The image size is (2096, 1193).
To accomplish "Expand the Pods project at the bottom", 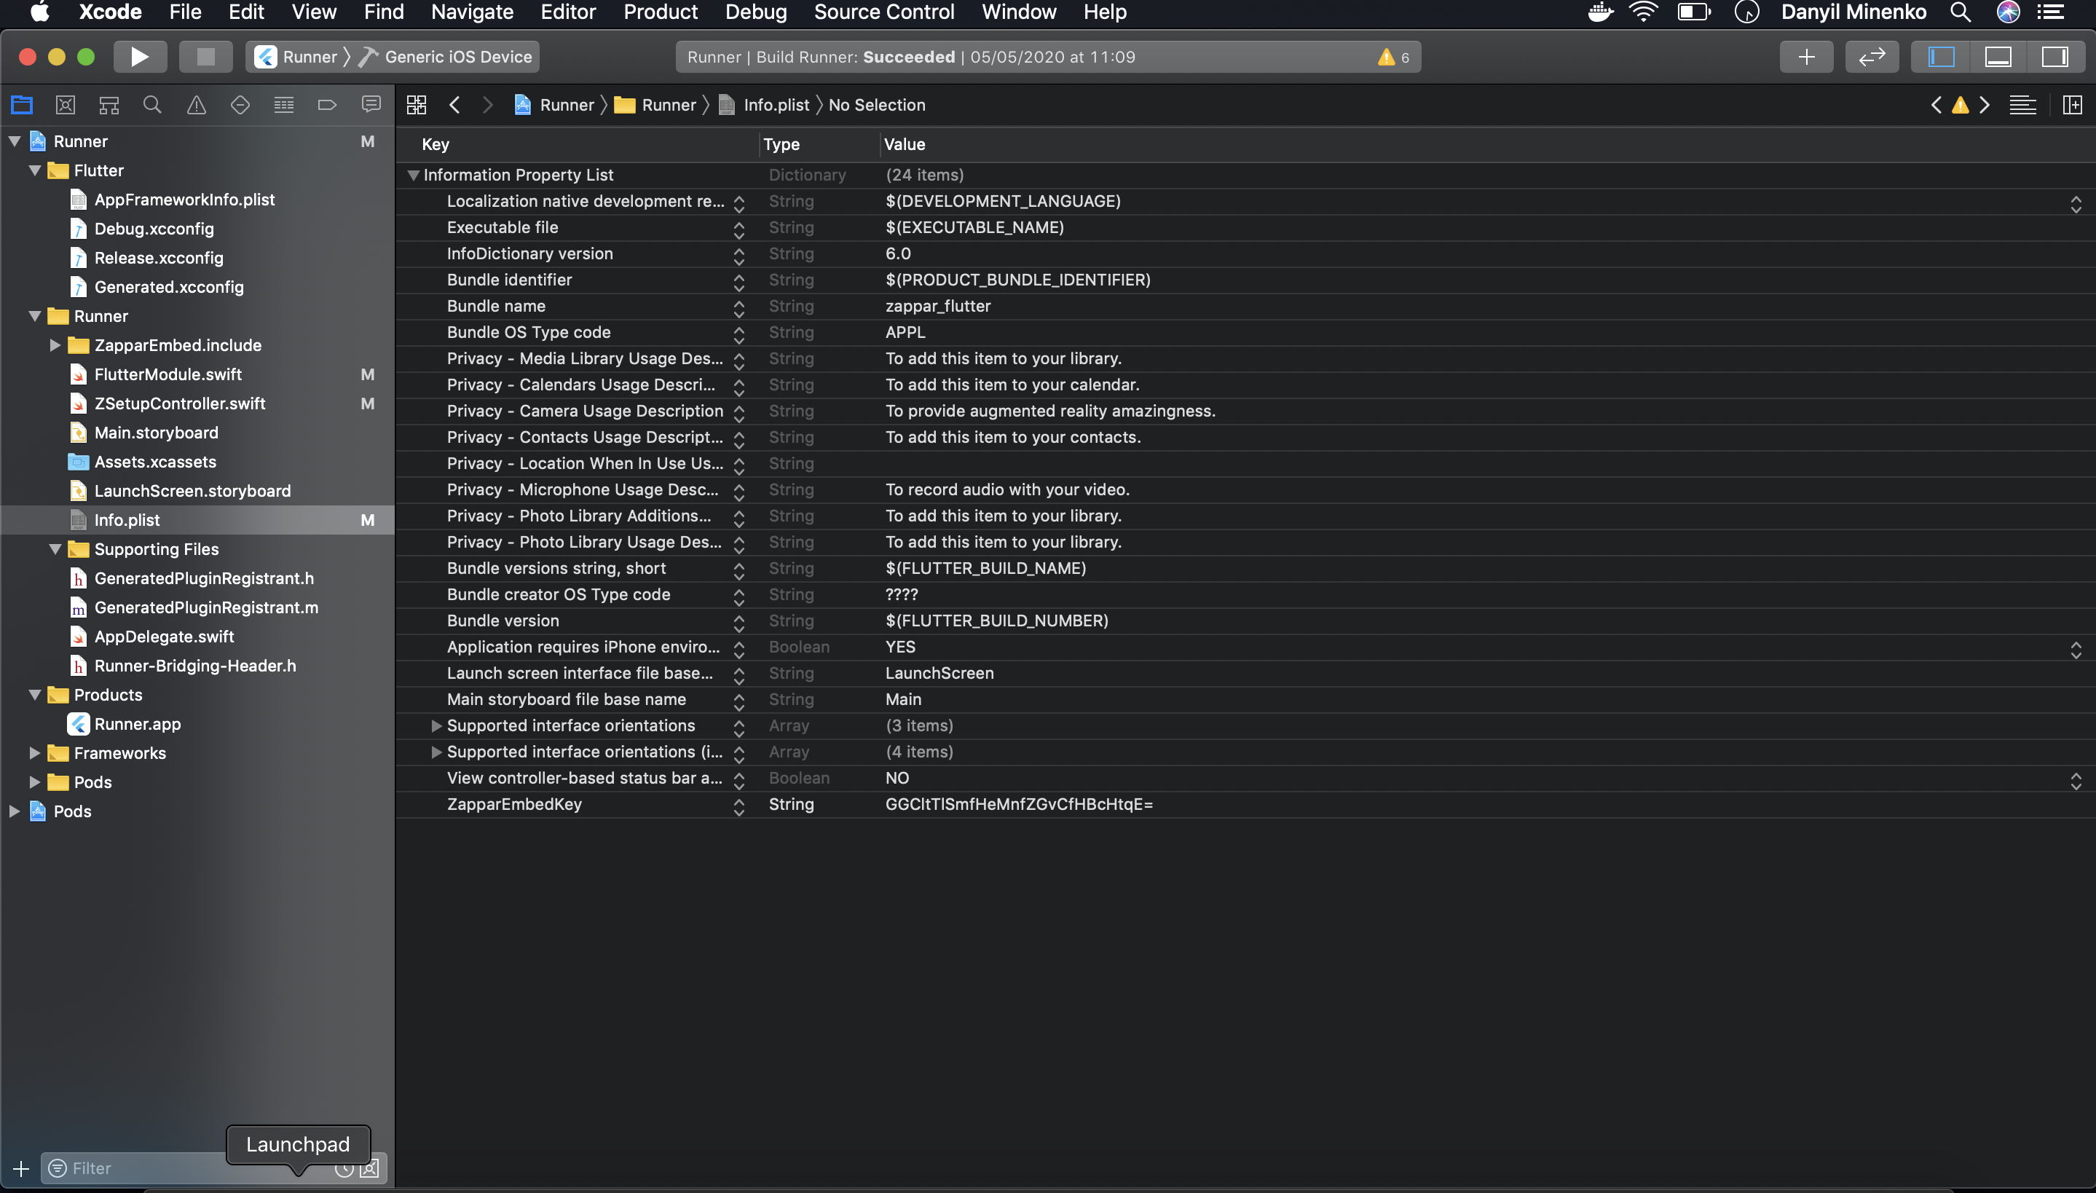I will pos(15,811).
